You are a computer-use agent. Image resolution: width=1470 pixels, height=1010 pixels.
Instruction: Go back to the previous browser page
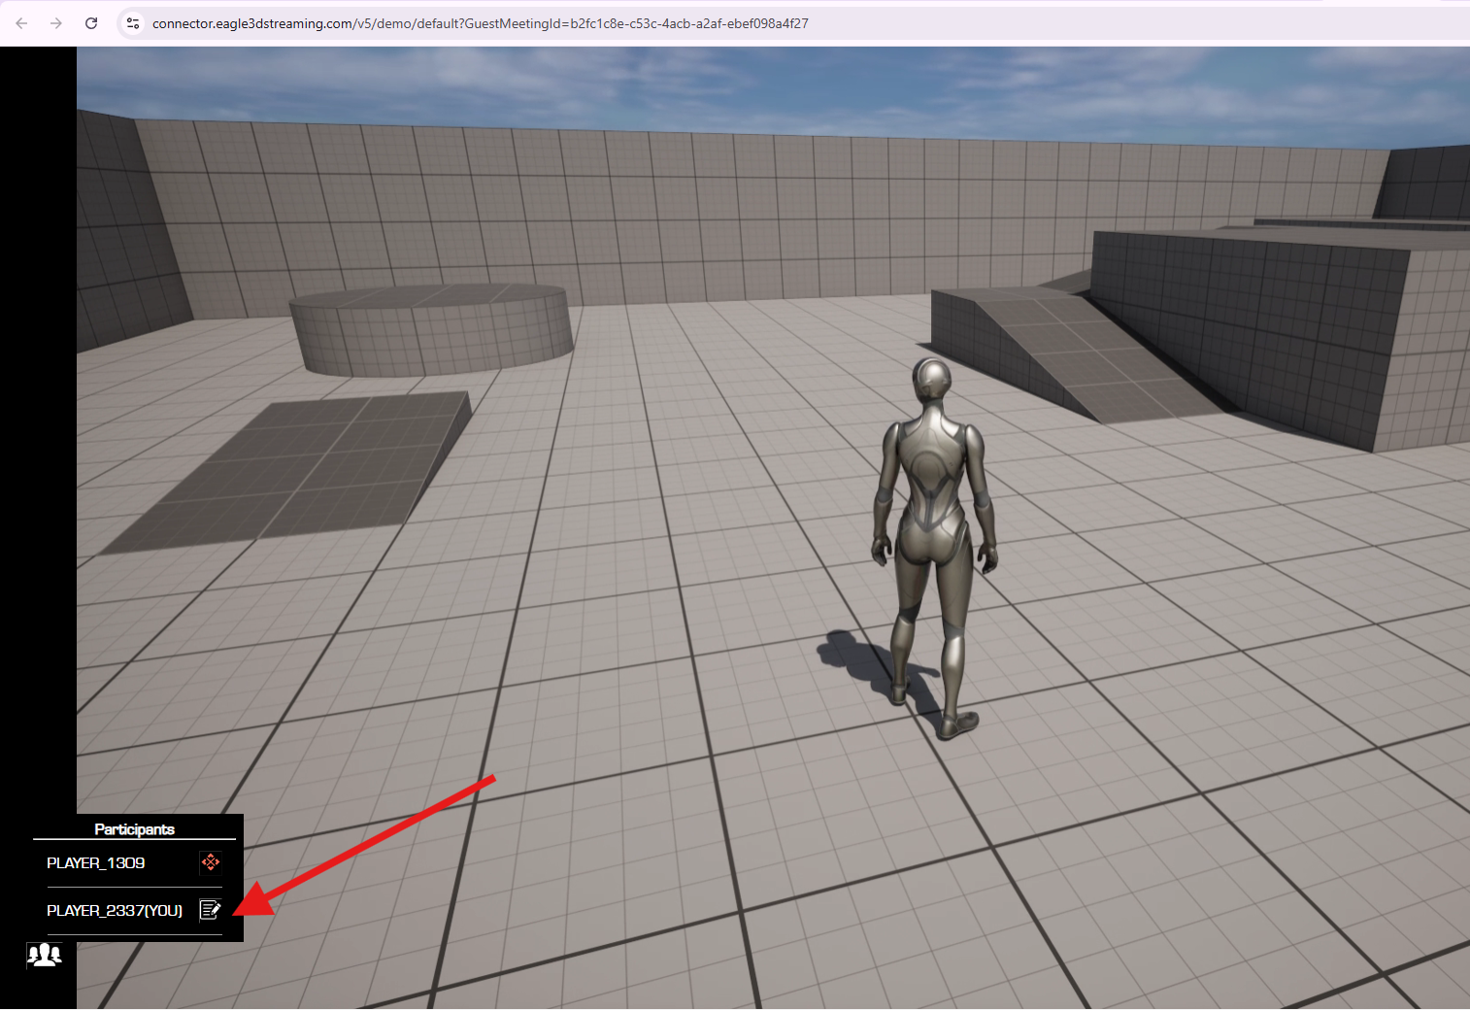click(21, 23)
